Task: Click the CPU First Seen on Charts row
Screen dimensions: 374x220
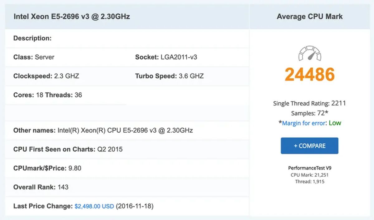Action: pos(68,149)
